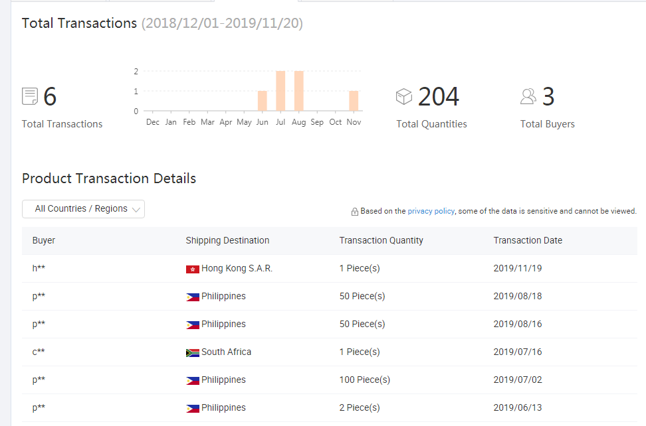
Task: Click the Total Quantities box icon
Action: click(x=404, y=97)
